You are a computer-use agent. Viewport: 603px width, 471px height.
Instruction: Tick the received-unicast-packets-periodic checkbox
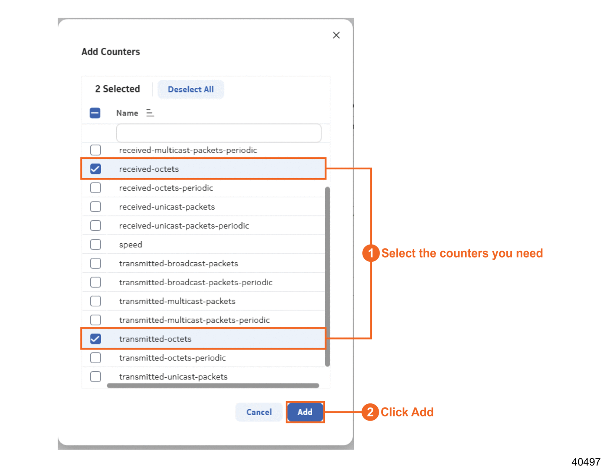click(x=96, y=226)
